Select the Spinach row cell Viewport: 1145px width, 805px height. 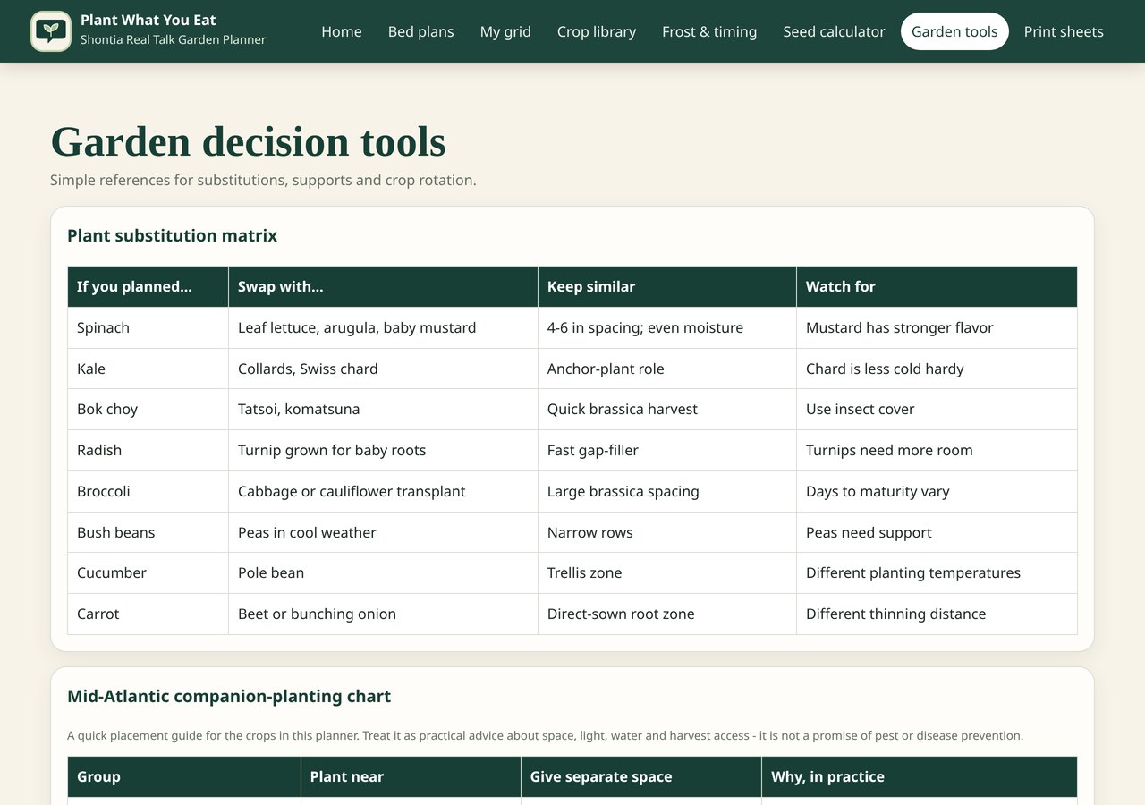coord(148,327)
